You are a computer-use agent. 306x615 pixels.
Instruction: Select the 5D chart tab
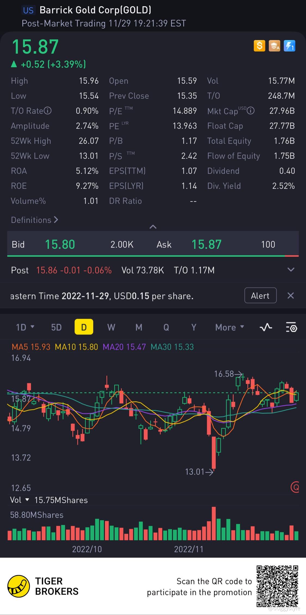(x=56, y=327)
